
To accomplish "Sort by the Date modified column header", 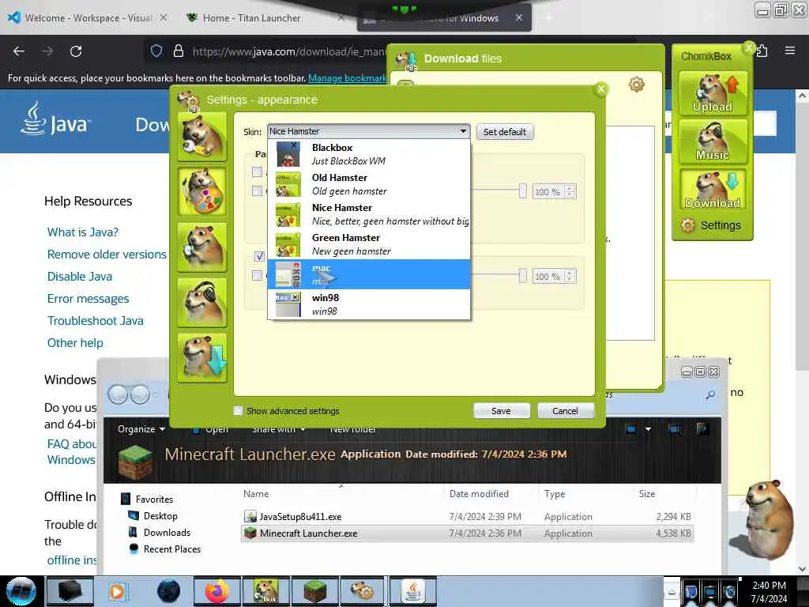I will 478,494.
